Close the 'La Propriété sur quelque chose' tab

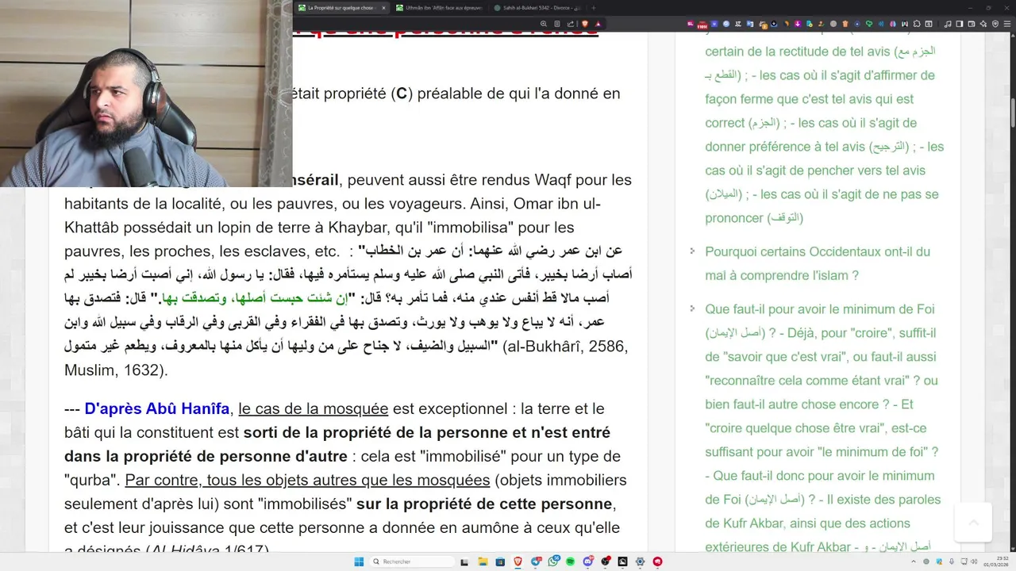coord(383,8)
